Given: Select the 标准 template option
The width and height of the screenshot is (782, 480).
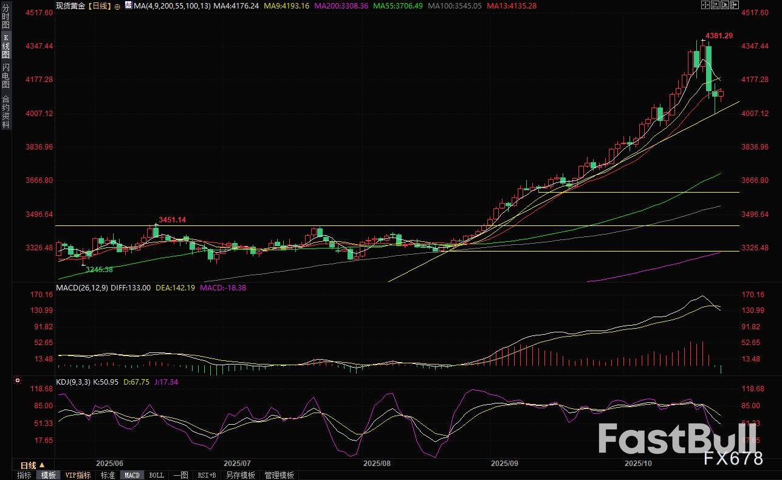Looking at the screenshot, I should [x=108, y=475].
